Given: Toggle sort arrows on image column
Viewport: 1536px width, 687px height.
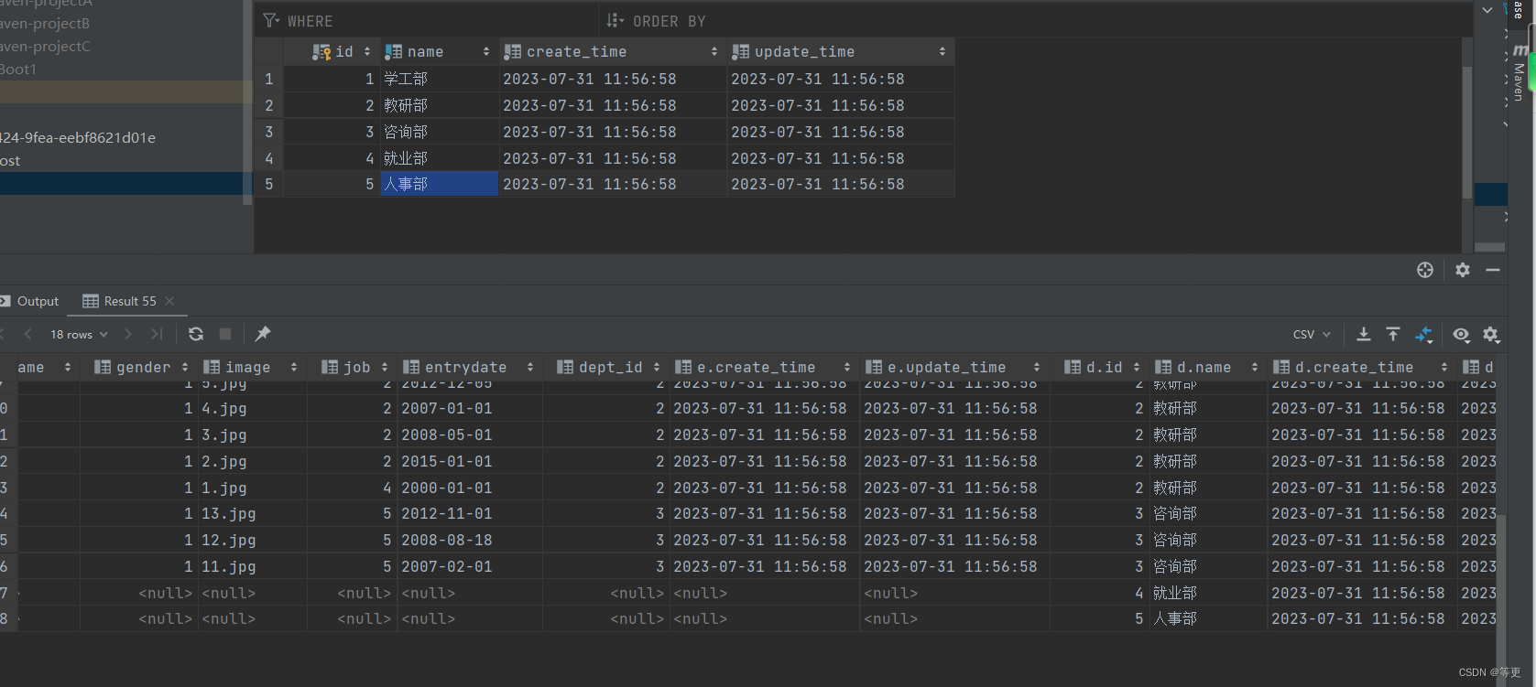Looking at the screenshot, I should 294,367.
